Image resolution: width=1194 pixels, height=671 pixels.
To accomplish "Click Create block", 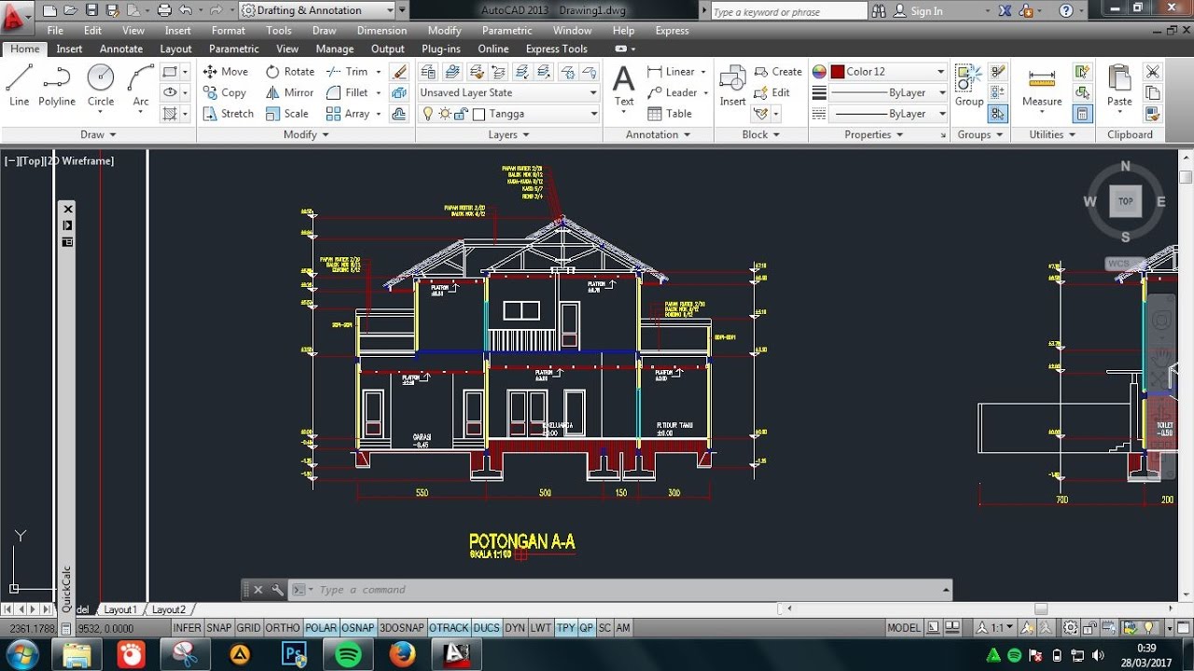I will point(777,71).
